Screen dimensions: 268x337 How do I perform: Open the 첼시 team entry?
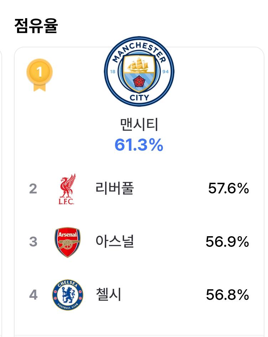pos(108,294)
